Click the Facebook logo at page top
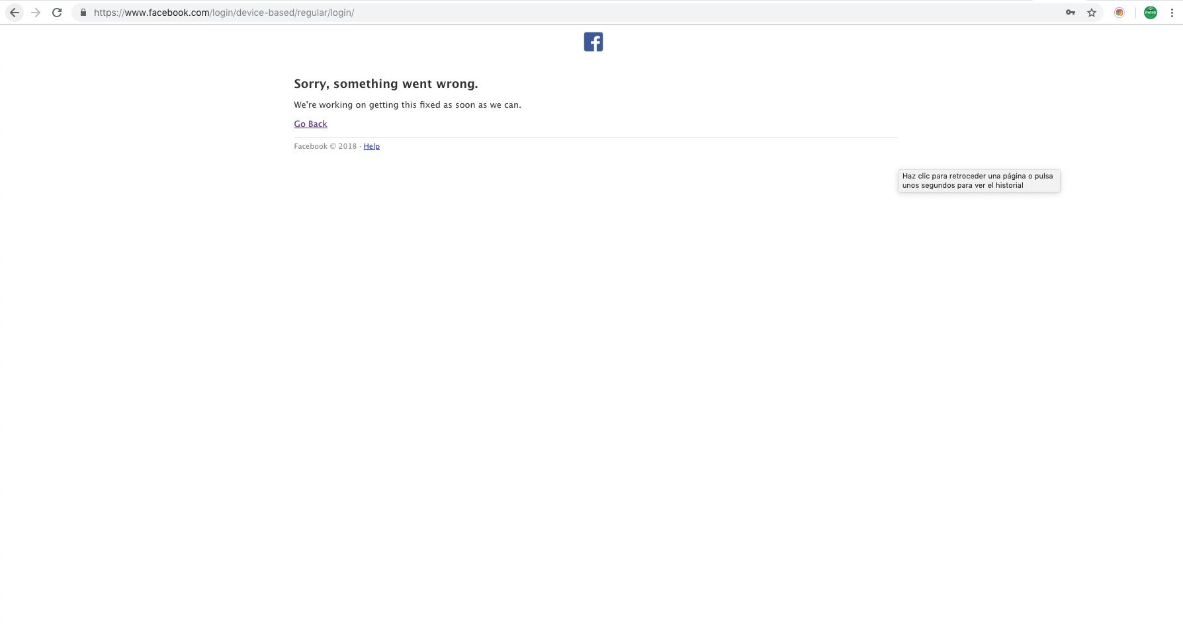 (x=593, y=42)
